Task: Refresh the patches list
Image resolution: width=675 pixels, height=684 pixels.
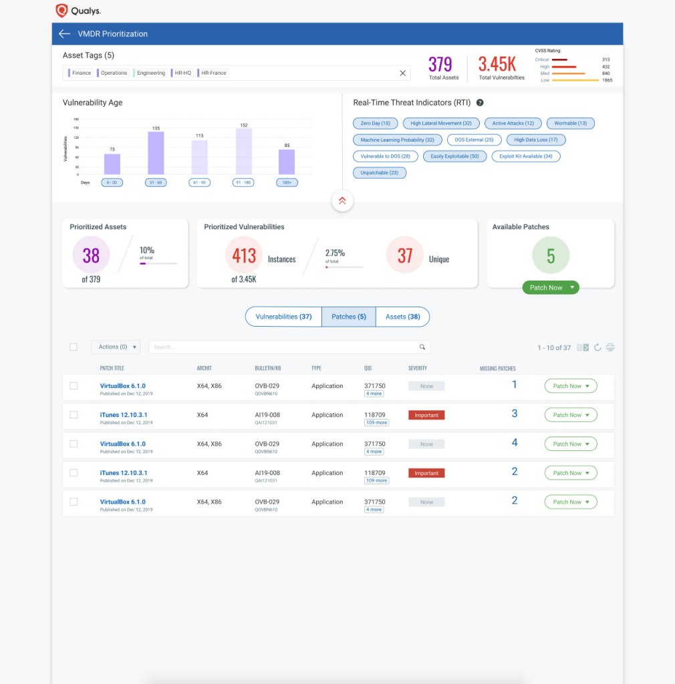Action: point(597,347)
